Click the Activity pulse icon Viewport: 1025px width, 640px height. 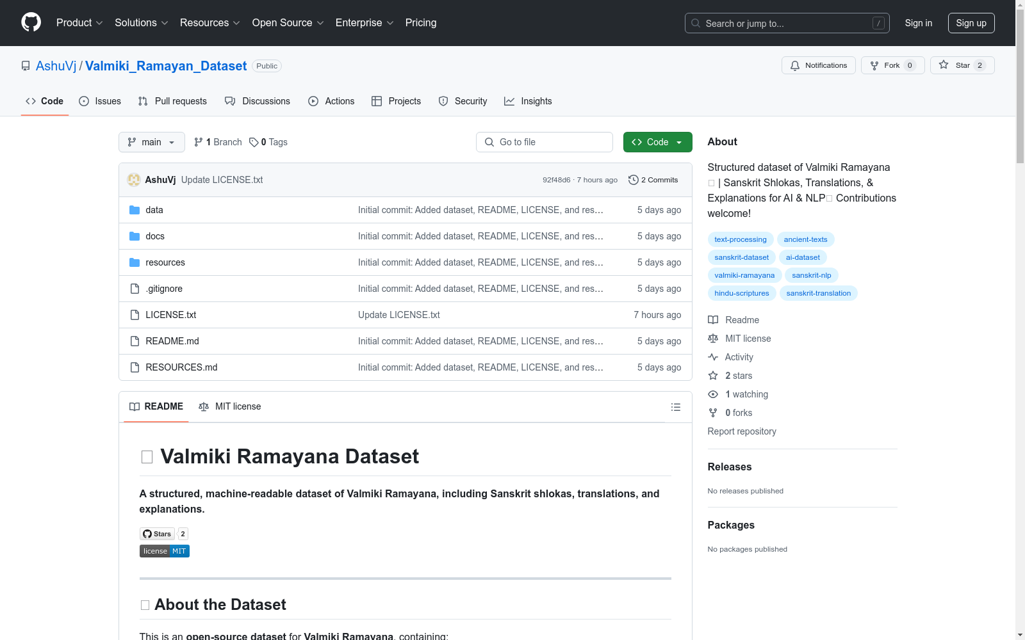click(x=713, y=357)
